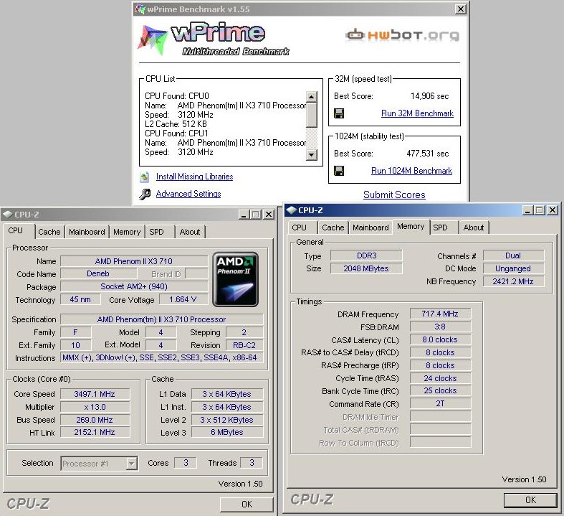Click the DRAM Frequency value 717.4 MHz
The height and width of the screenshot is (516, 564).
point(440,314)
